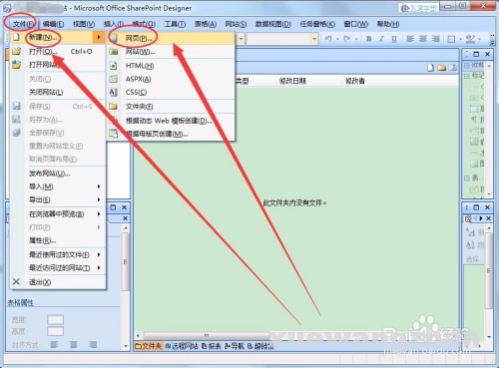499x368 pixels.
Task: Click the Undo toolbar icon
Action: [328, 39]
